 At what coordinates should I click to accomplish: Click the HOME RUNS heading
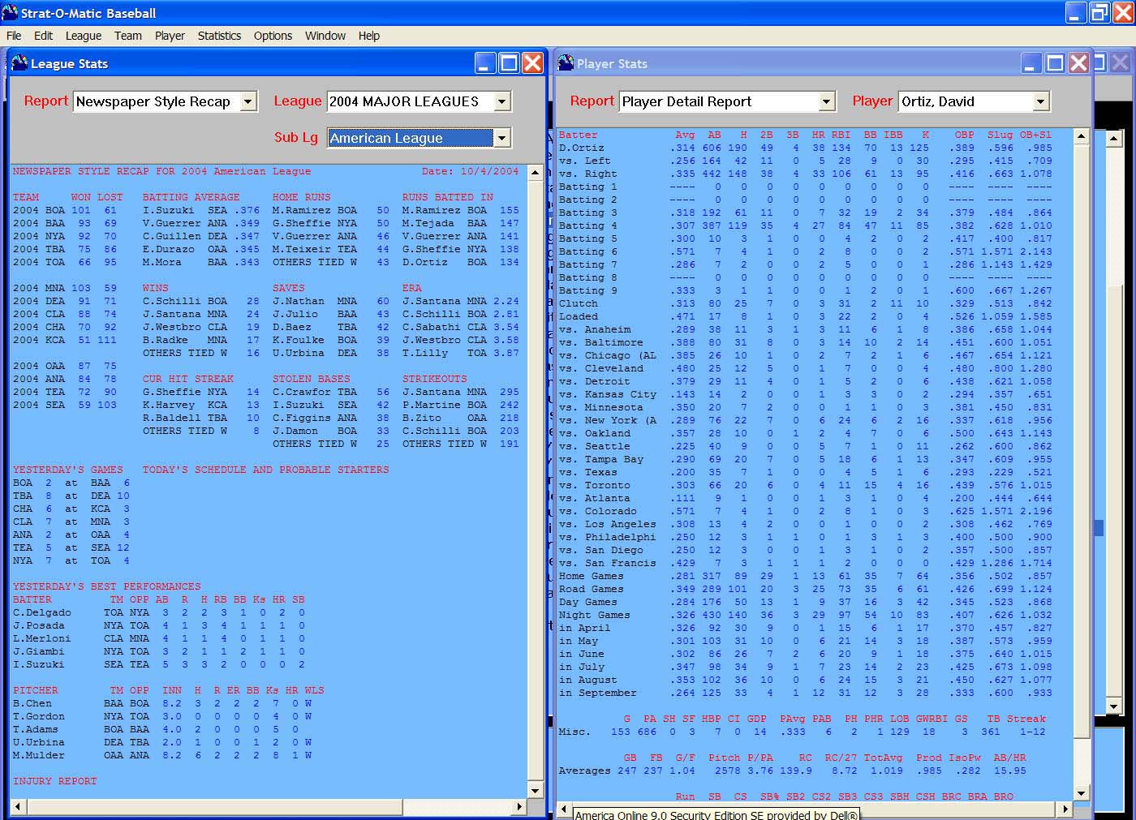click(x=302, y=197)
